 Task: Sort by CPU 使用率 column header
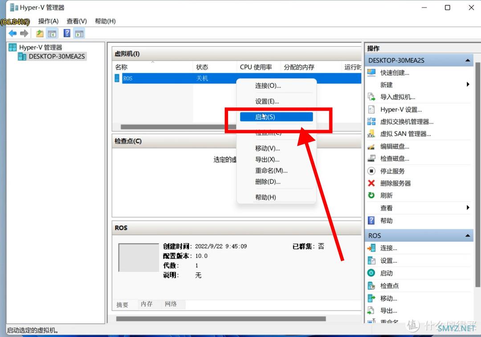(258, 67)
